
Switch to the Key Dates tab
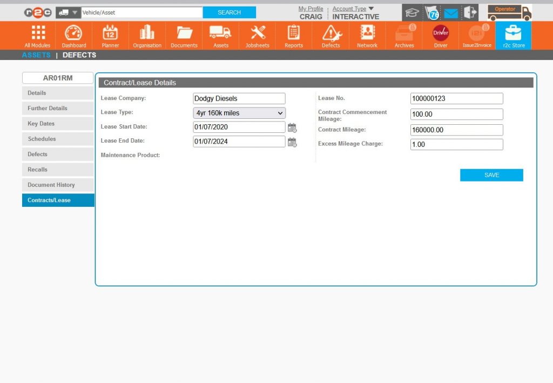tap(58, 123)
